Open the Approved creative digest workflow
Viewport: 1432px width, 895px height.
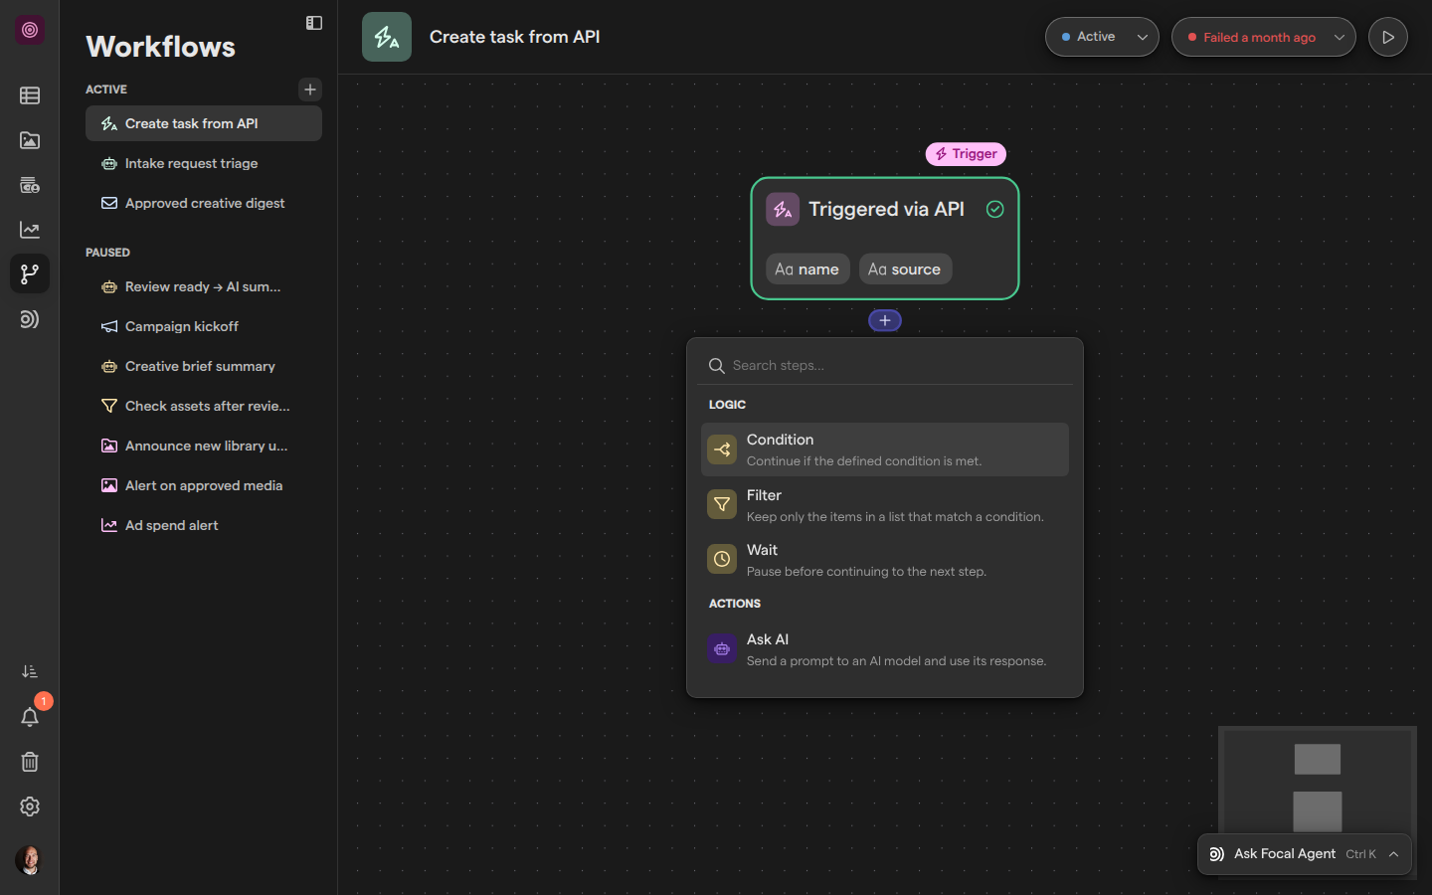click(204, 203)
